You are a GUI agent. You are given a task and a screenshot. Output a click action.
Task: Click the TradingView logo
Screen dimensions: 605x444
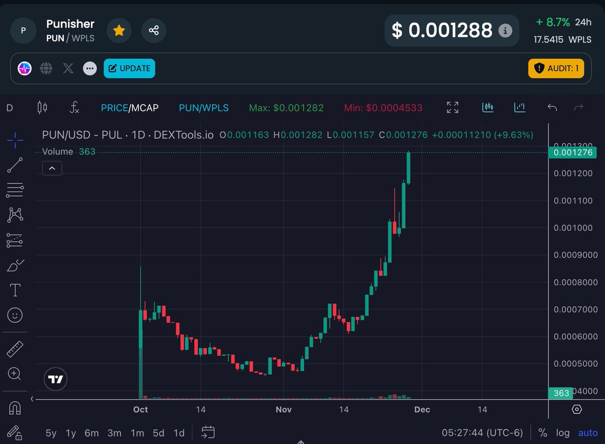point(55,380)
